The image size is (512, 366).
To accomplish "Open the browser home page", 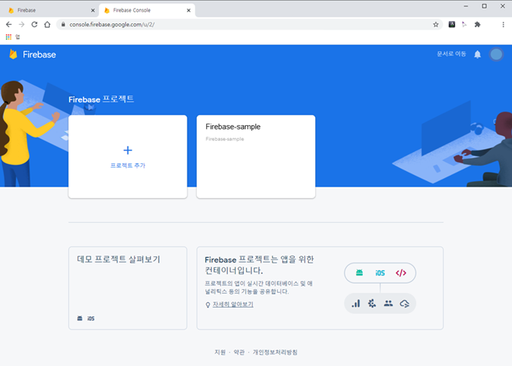I will tap(47, 24).
